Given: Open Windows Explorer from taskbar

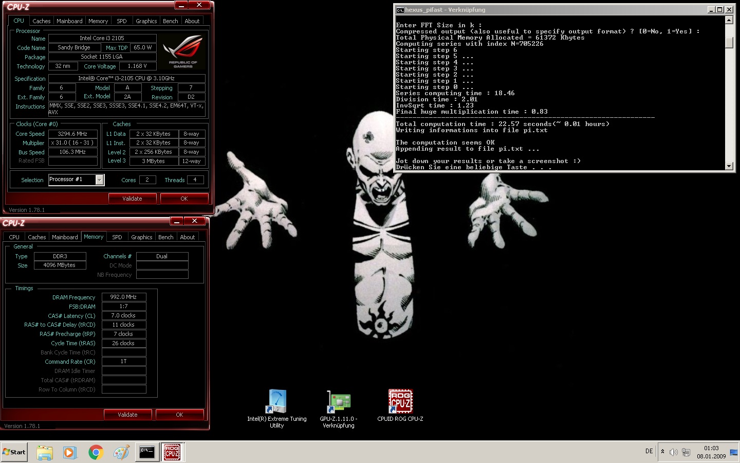Looking at the screenshot, I should [x=45, y=452].
